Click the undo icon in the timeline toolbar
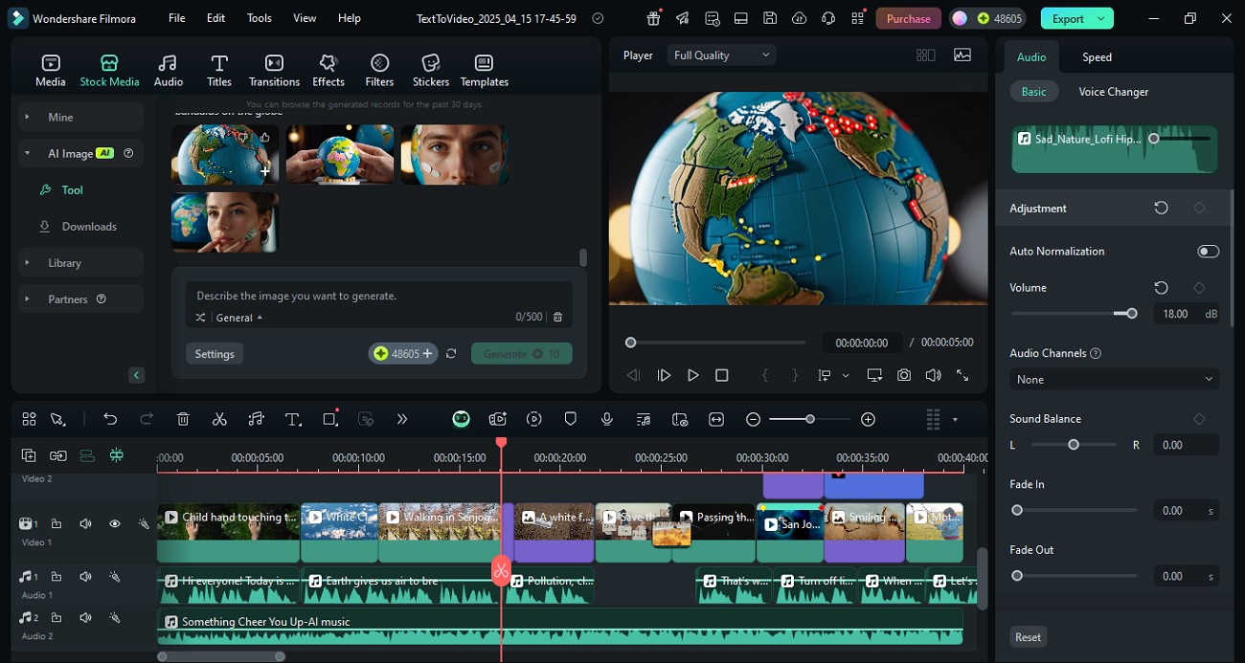The height and width of the screenshot is (663, 1245). coord(110,419)
